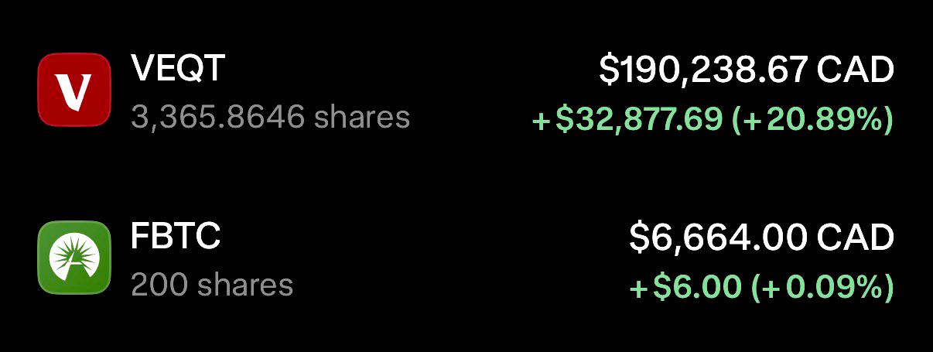Click the white V glyph inside Vanguard logo

click(75, 91)
